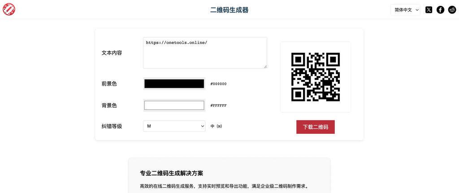Viewport: 459px width, 193px height.
Task: Focus the 文本内容 URL text area
Action: point(205,53)
